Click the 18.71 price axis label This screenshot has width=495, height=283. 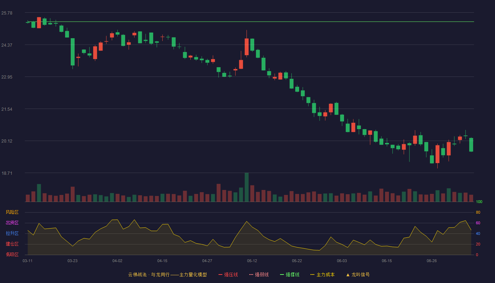7,173
